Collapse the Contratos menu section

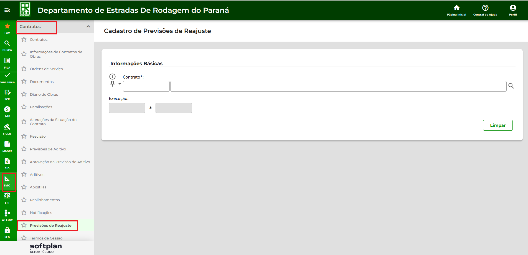click(x=88, y=27)
